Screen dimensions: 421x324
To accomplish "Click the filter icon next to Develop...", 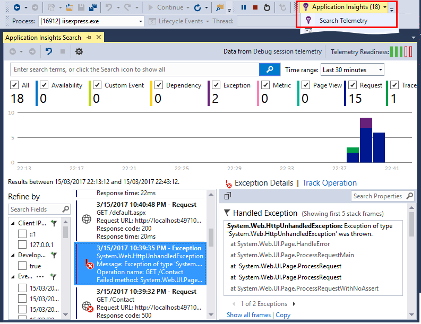I will (x=54, y=255).
